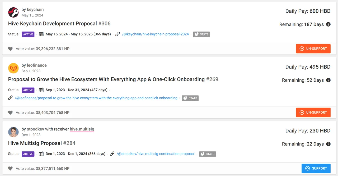Open author keychain profile name

pyautogui.click(x=35, y=9)
